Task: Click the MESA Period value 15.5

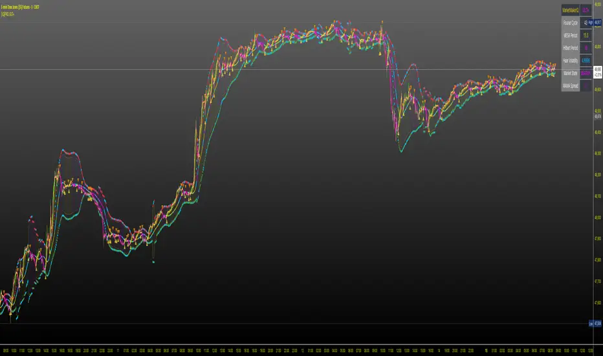Action: point(586,36)
